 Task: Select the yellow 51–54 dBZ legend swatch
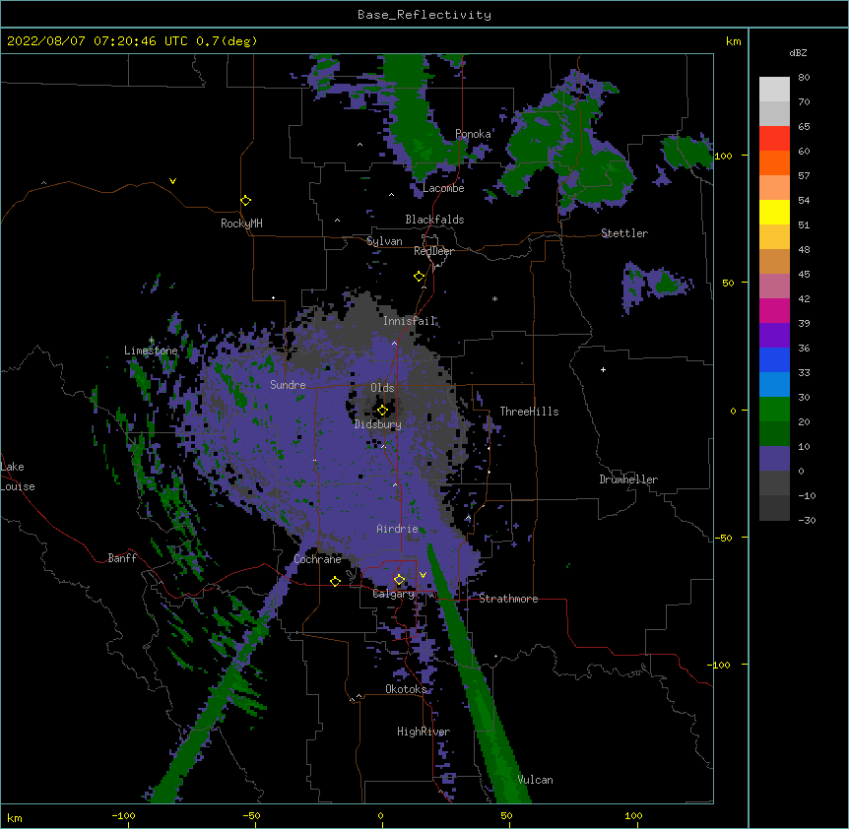(774, 212)
